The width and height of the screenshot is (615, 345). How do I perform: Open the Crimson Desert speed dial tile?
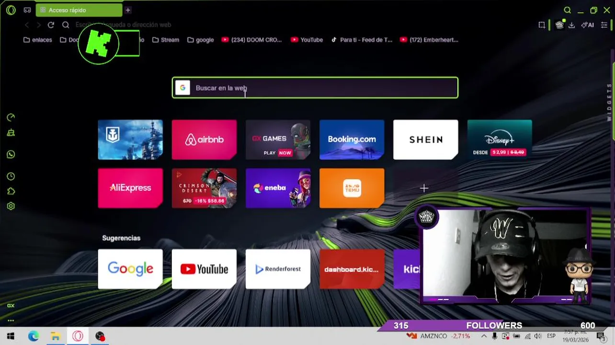click(x=204, y=188)
